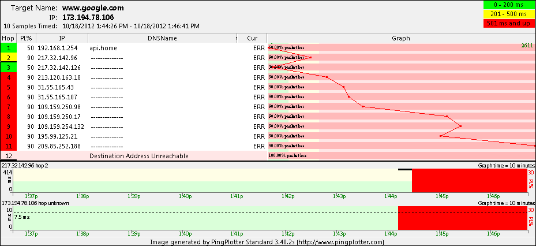Click the 7.5 ms average label
Viewport: 536px width, 246px height.
[x=23, y=217]
